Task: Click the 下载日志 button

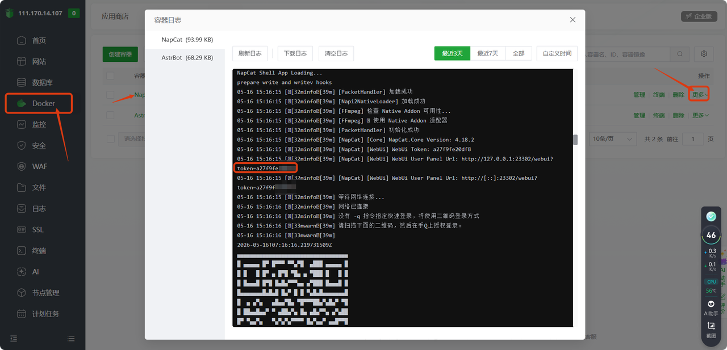Action: pos(295,53)
